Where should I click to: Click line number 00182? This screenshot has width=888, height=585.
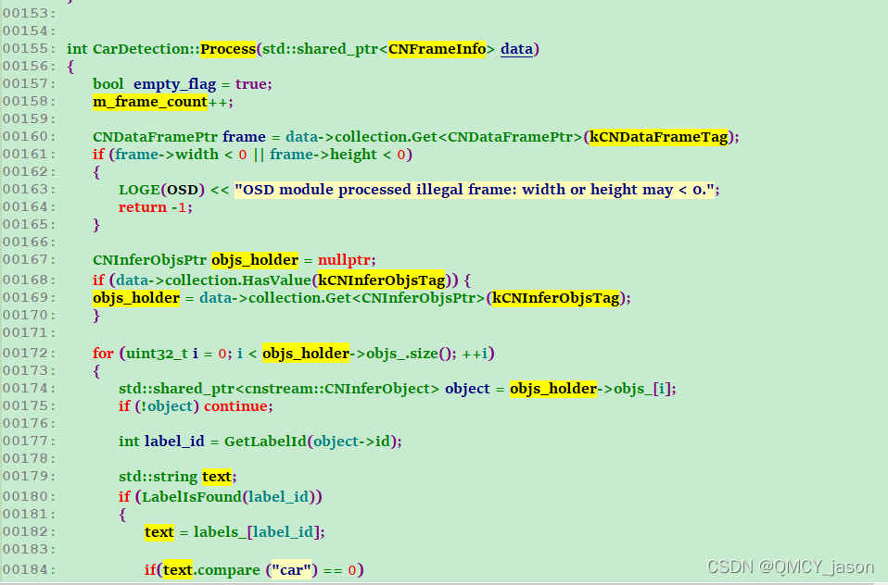tap(29, 531)
